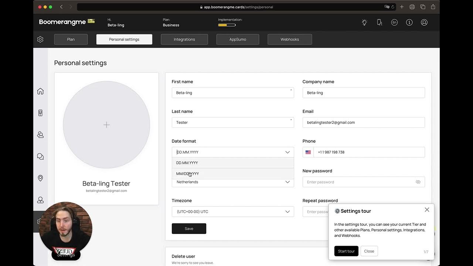Viewport: 473px width, 266px height.
Task: Click the plus to upload profile photo
Action: point(106,125)
